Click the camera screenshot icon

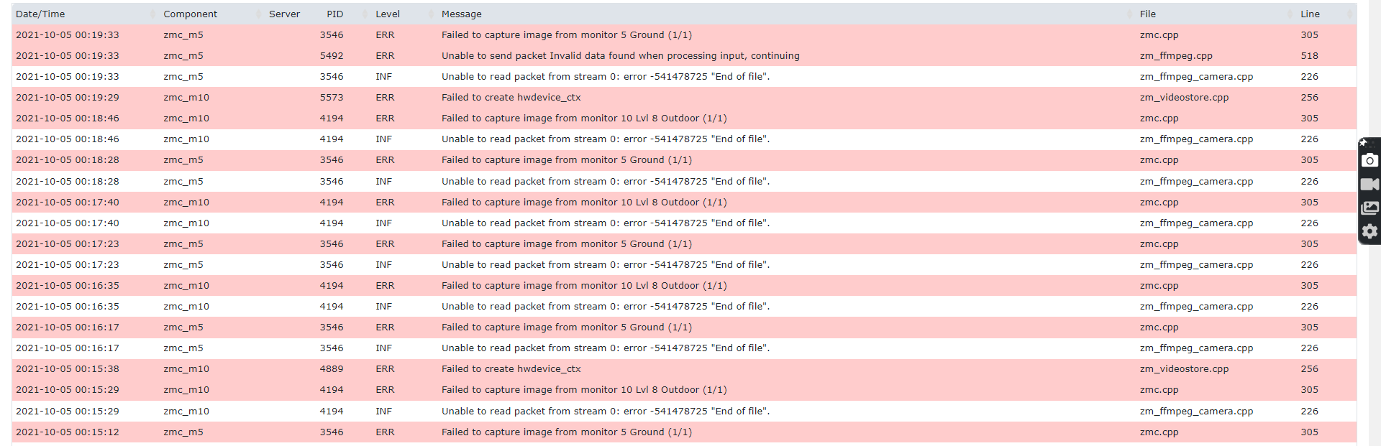tap(1369, 161)
